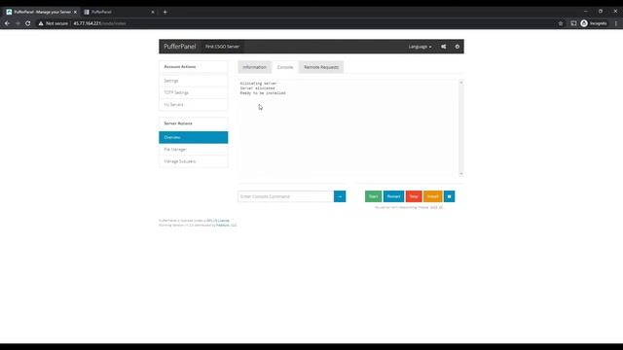623x350 pixels.
Task: Click the Padduck, LLC footer link
Action: [227, 226]
